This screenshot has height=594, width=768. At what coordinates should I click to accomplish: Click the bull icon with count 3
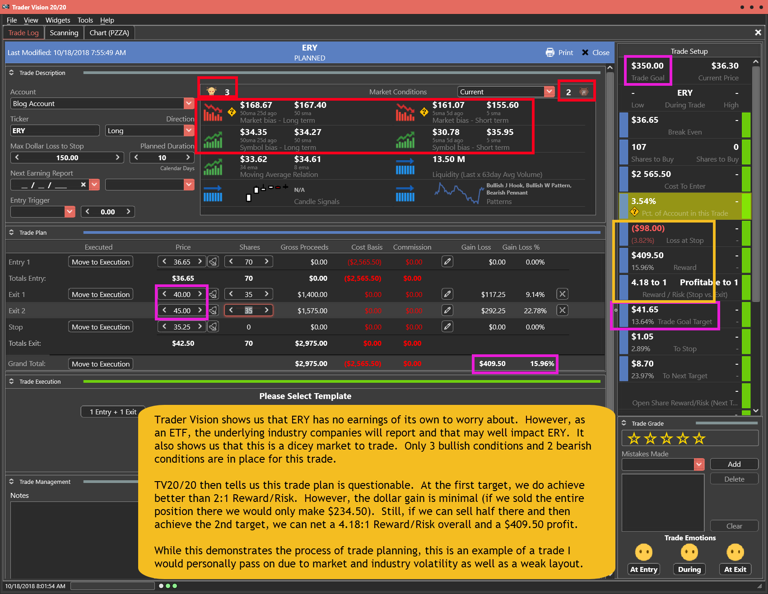(x=211, y=92)
